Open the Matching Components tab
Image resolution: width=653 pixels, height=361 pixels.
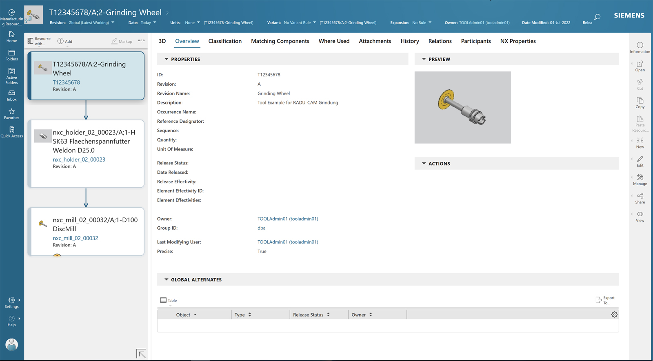pos(280,41)
